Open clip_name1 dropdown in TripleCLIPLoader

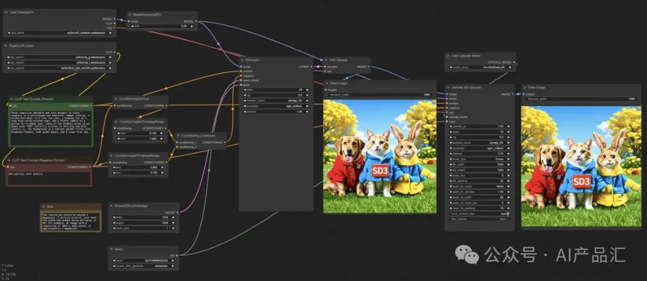[x=59, y=57]
